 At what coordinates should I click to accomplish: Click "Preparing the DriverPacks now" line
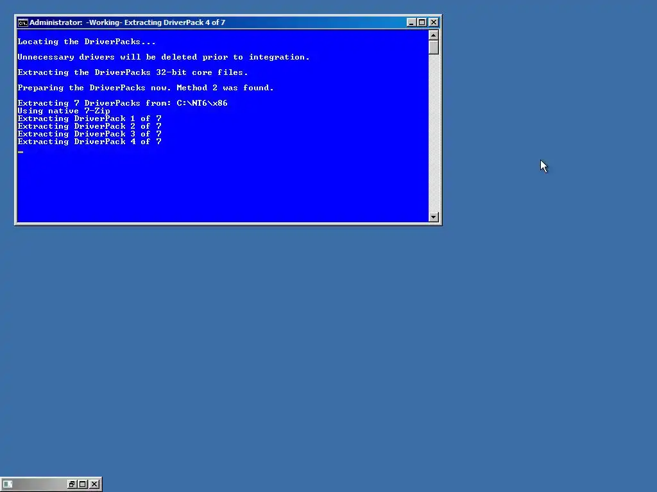(x=146, y=88)
